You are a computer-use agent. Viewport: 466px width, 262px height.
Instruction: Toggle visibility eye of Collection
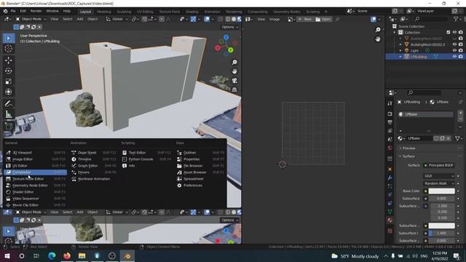(x=454, y=32)
